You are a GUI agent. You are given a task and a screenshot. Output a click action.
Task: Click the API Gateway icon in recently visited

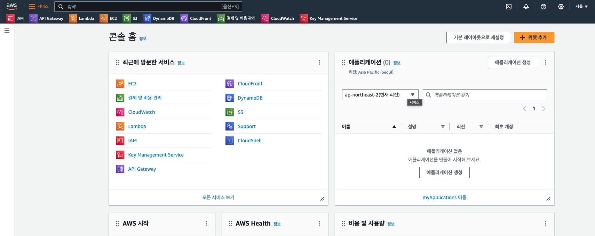click(x=120, y=169)
